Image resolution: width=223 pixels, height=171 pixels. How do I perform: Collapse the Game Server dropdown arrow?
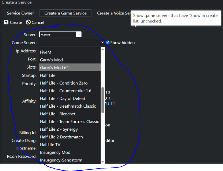[102, 43]
